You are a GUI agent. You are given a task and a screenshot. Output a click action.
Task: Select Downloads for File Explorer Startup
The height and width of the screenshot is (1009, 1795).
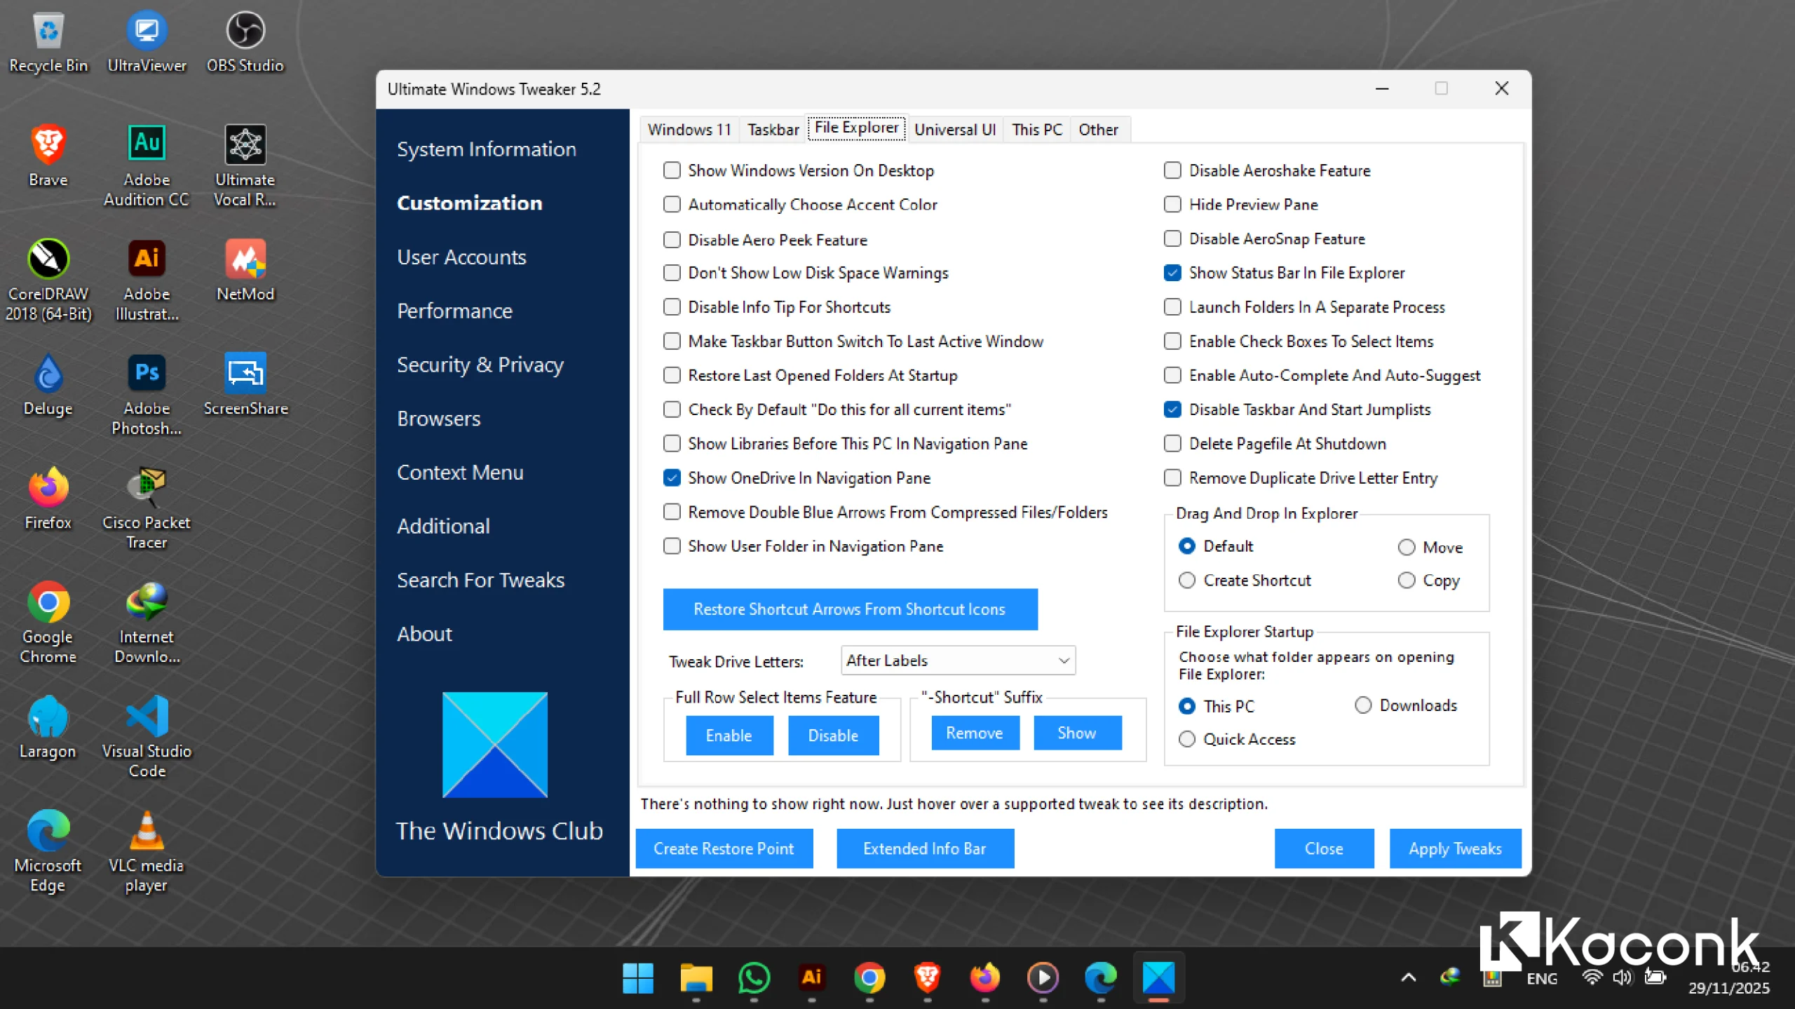tap(1363, 705)
